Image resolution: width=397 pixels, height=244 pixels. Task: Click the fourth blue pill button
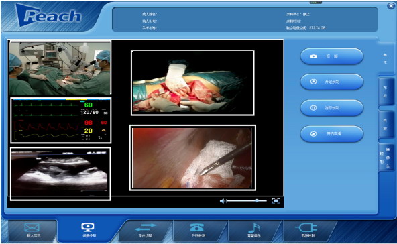click(x=332, y=133)
